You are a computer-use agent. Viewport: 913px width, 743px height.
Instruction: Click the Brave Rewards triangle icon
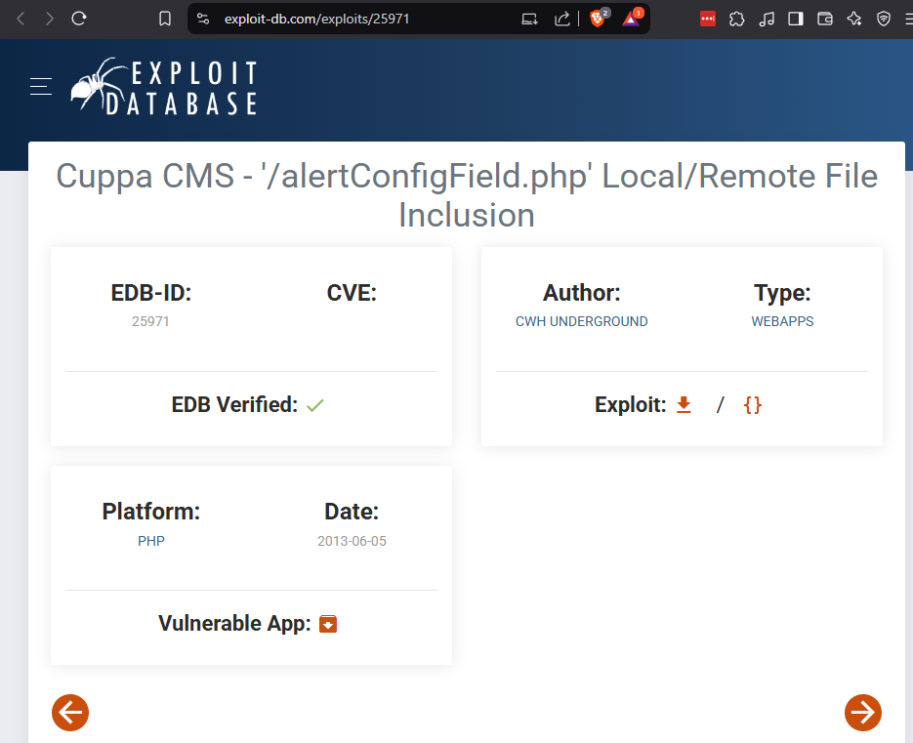(632, 19)
